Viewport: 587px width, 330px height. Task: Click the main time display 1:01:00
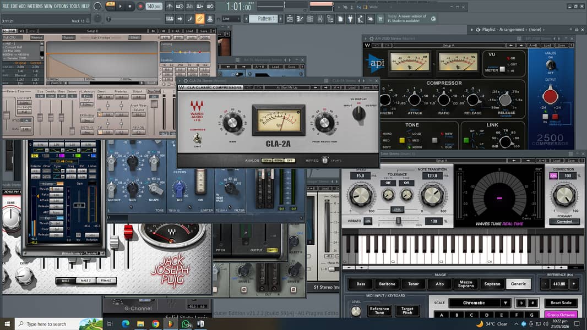(238, 7)
